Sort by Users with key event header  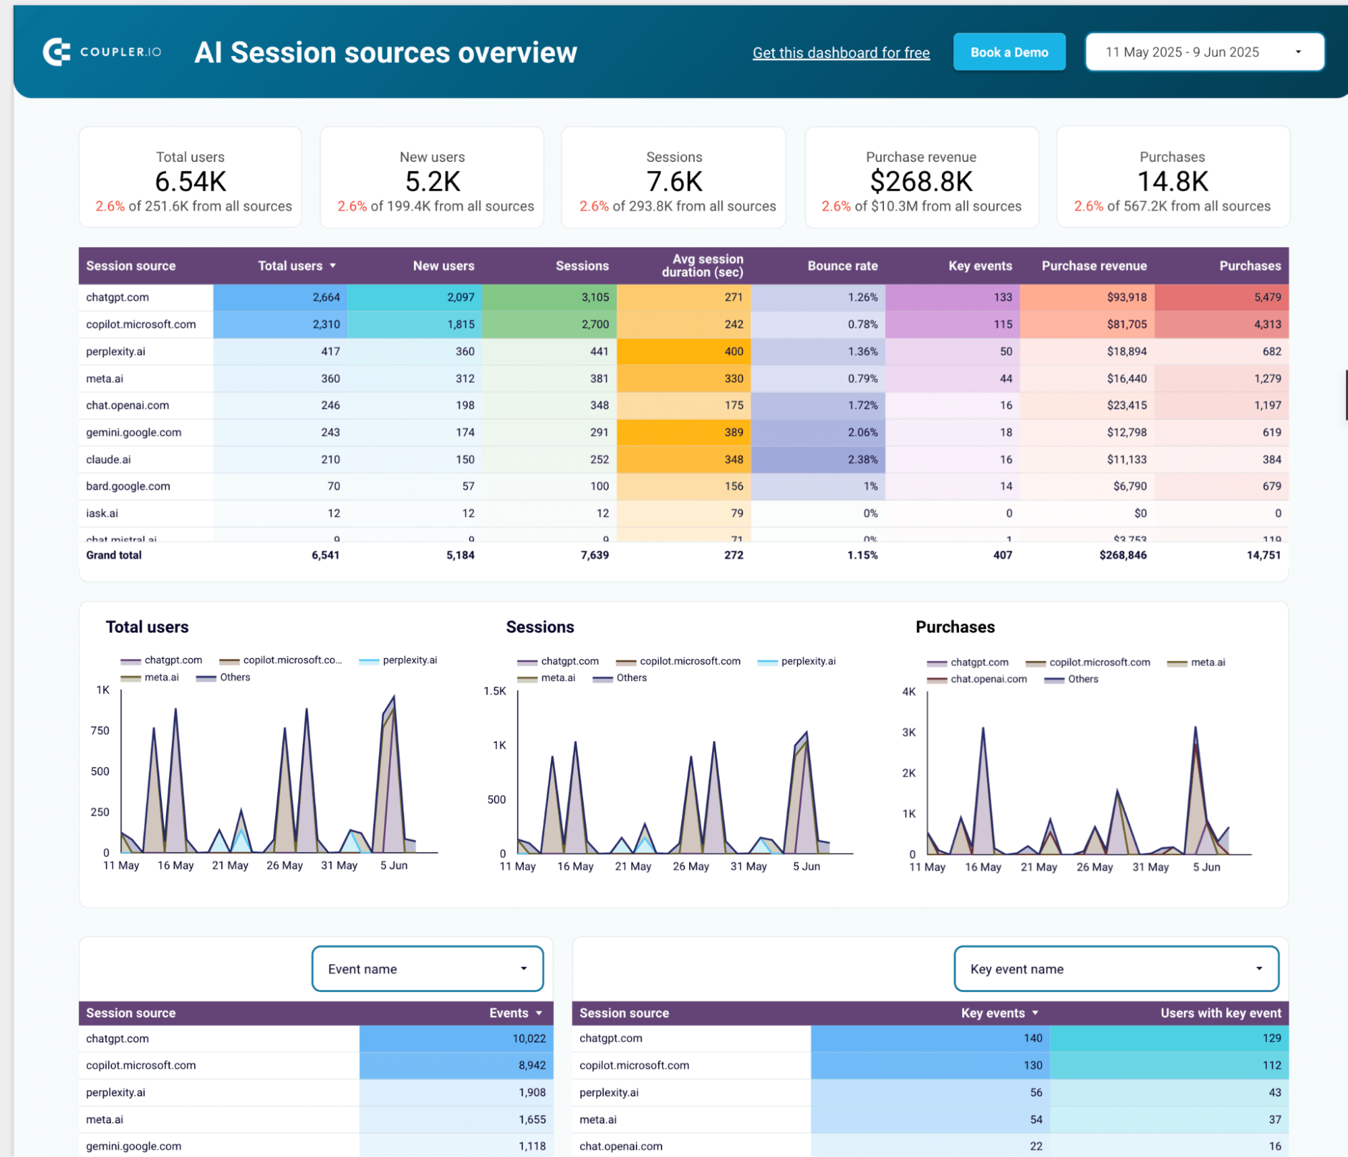(1221, 1013)
